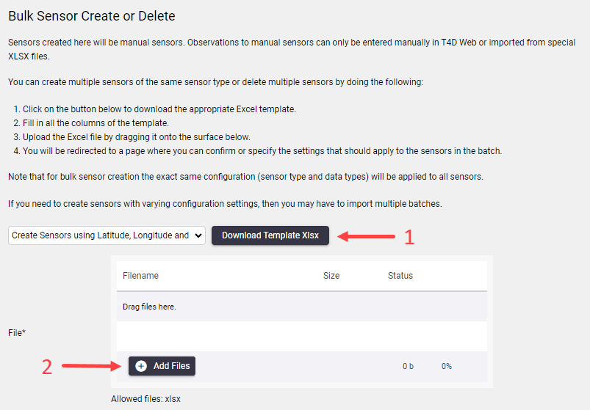This screenshot has height=410, width=590.
Task: Click the 0 b total size label
Action: (408, 366)
